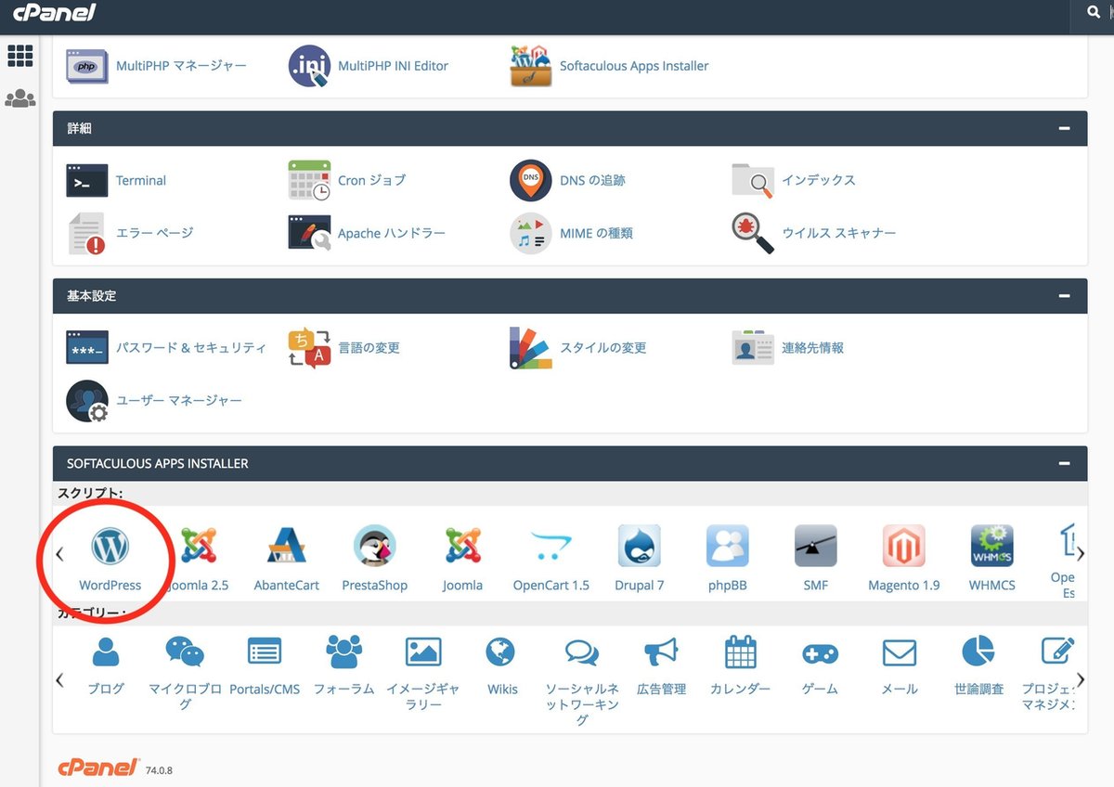Select the SMF script icon
The image size is (1114, 787).
click(x=816, y=547)
